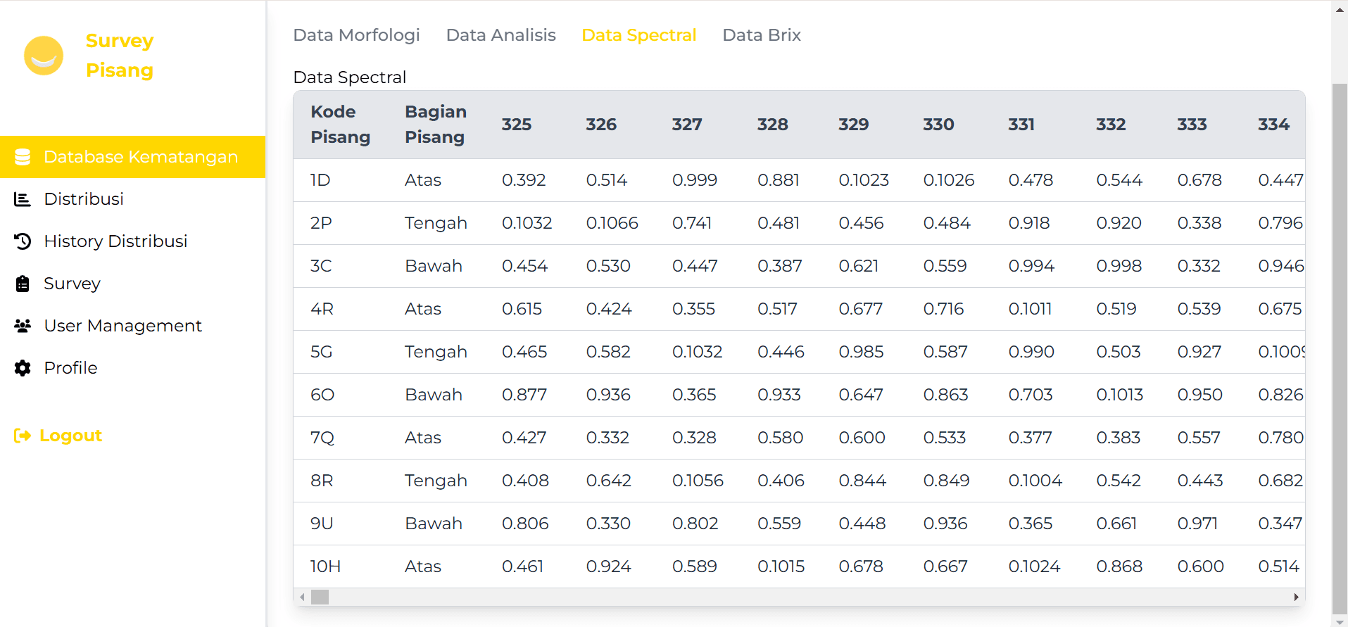Viewport: 1348px width, 627px height.
Task: Open the Distribusi sidebar menu item
Action: [84, 199]
